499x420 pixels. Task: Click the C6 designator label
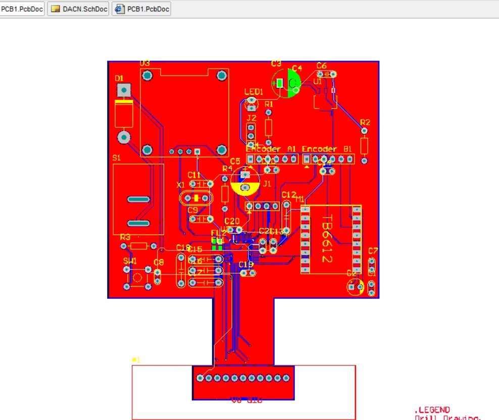pos(321,66)
